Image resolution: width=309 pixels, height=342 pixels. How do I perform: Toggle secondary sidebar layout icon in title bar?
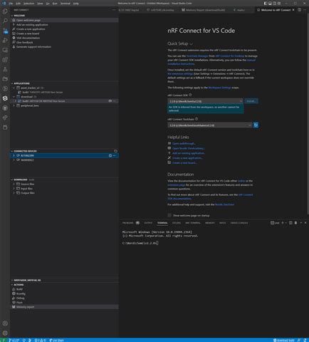[x=275, y=4]
